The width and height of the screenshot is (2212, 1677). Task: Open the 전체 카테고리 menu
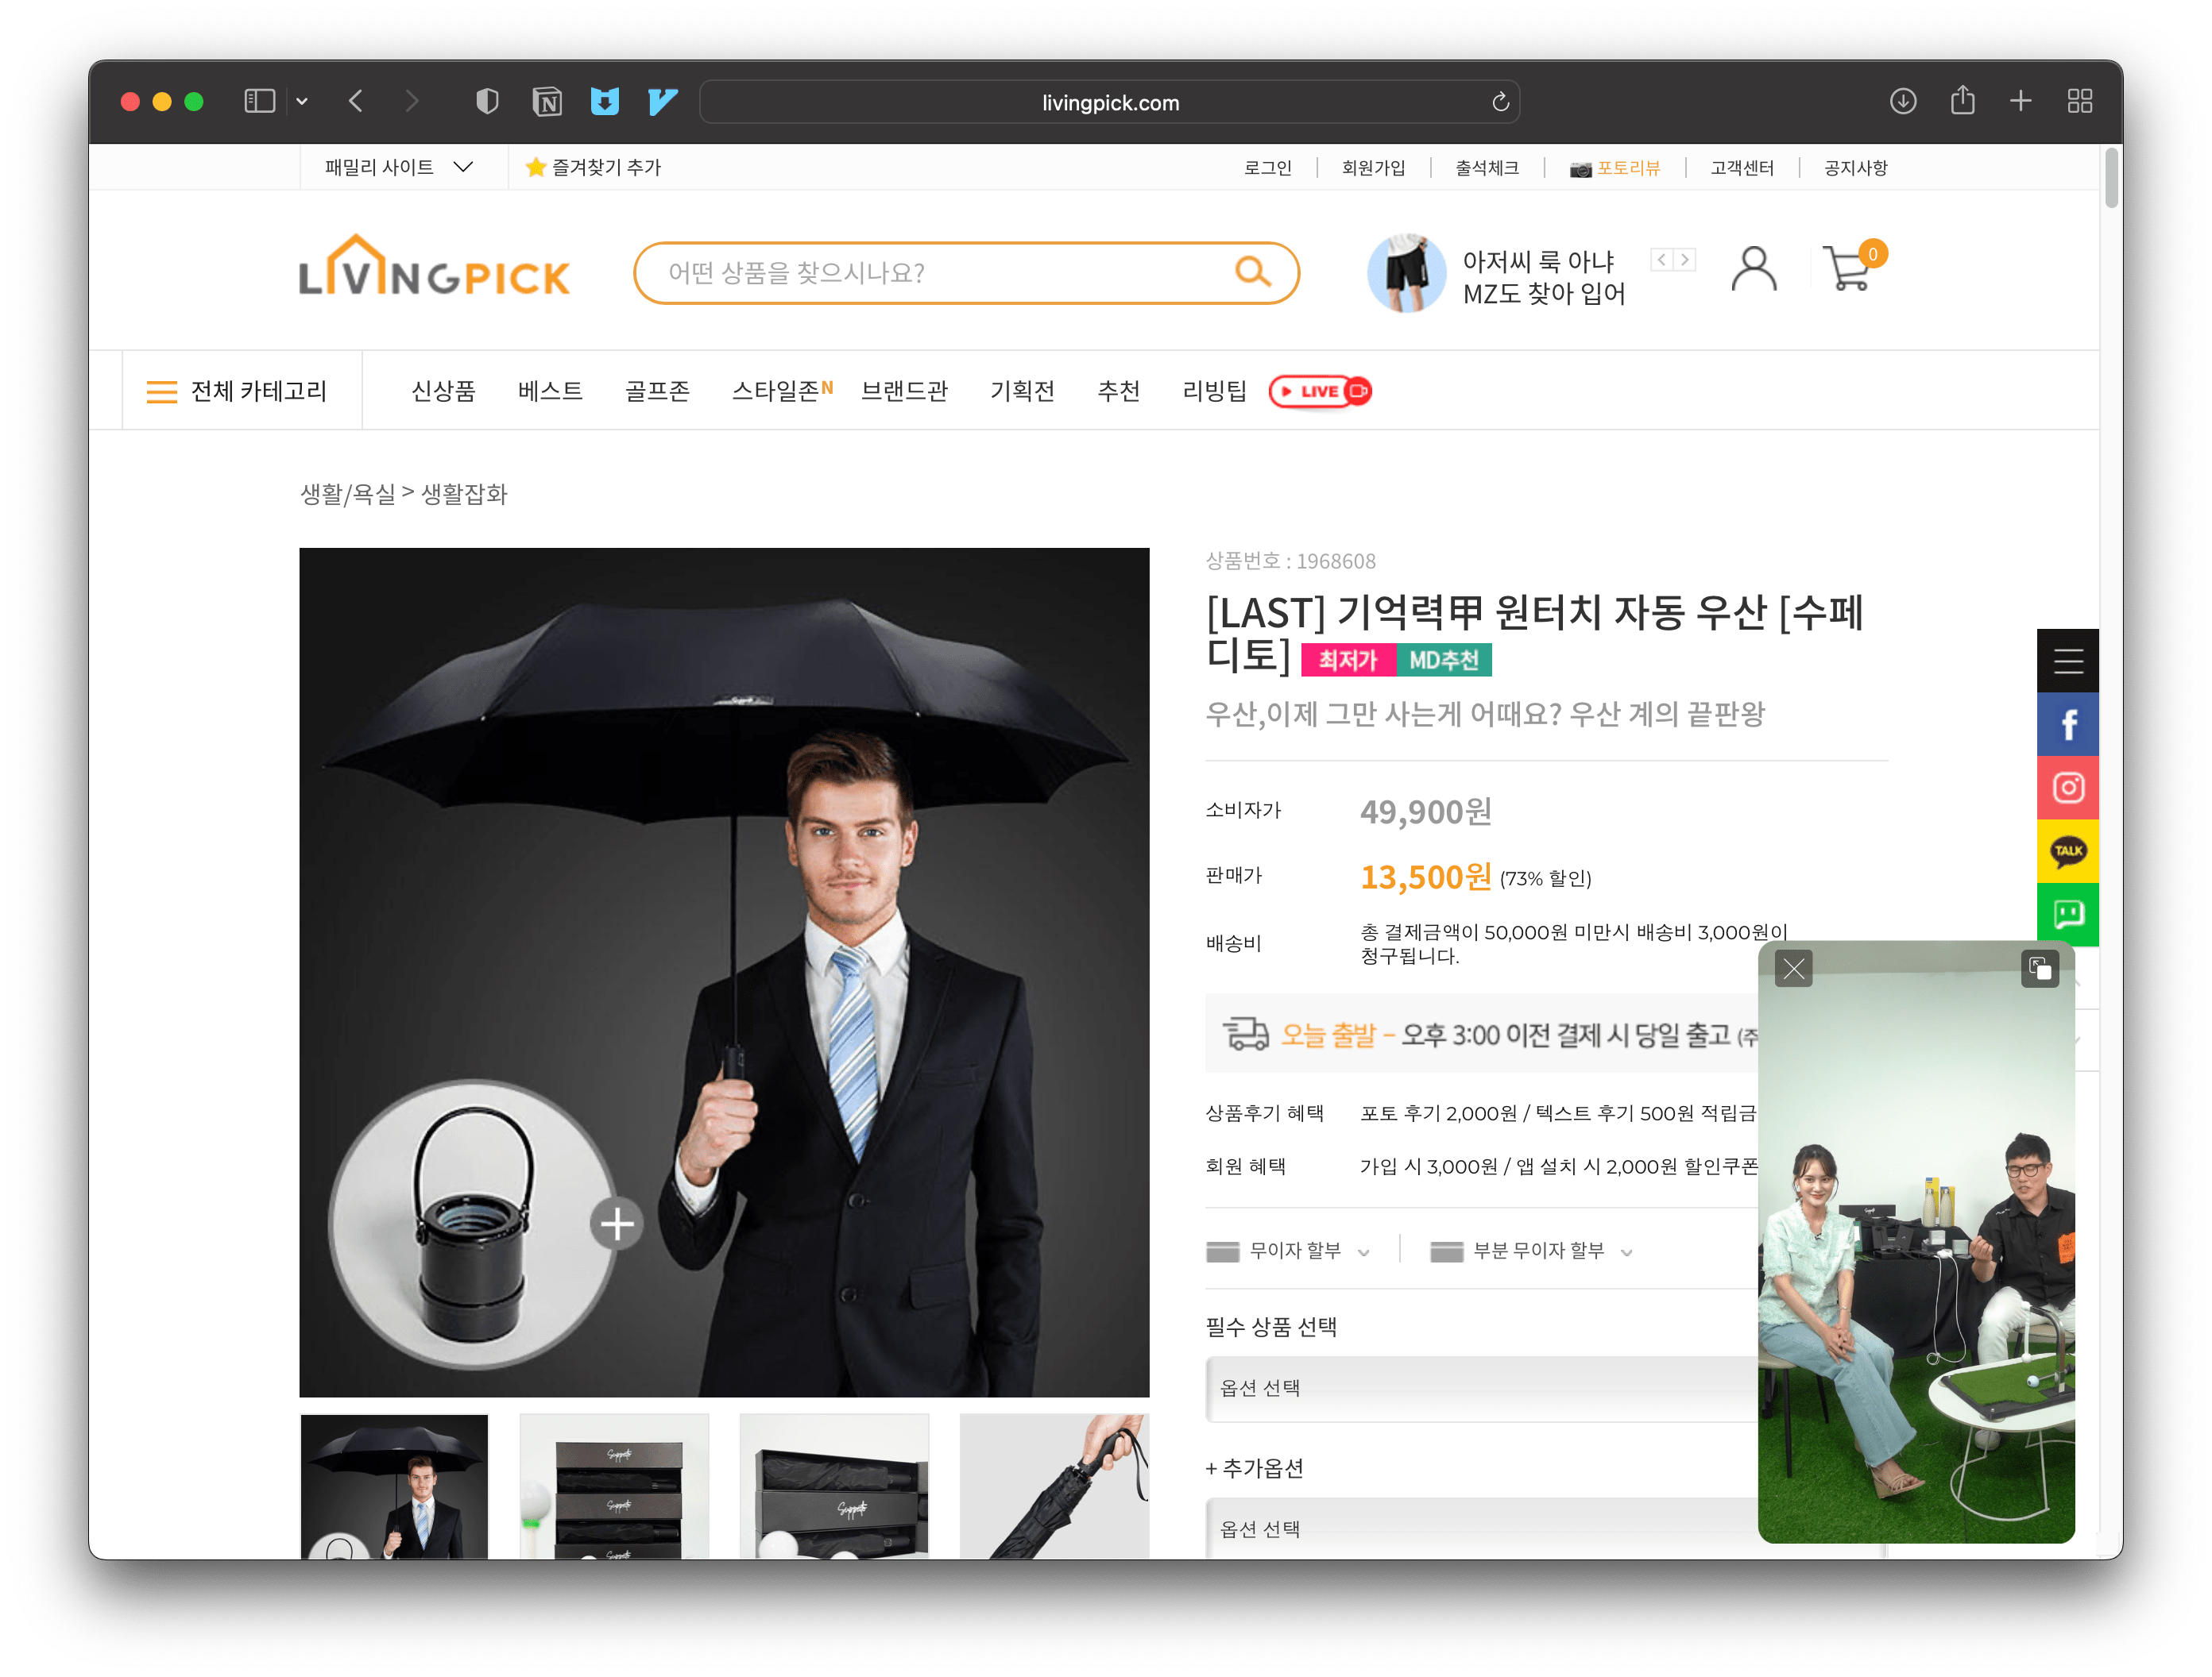[238, 391]
